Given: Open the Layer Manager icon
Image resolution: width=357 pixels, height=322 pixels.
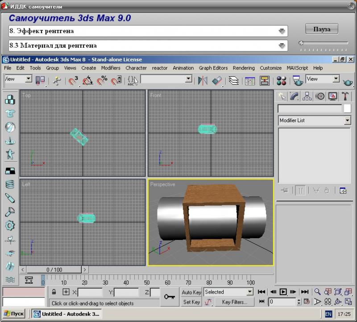Looking at the screenshot, I should (x=233, y=80).
